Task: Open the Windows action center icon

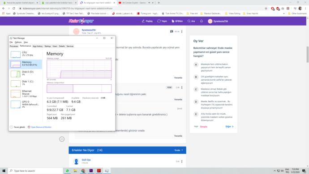Action: coord(304,171)
